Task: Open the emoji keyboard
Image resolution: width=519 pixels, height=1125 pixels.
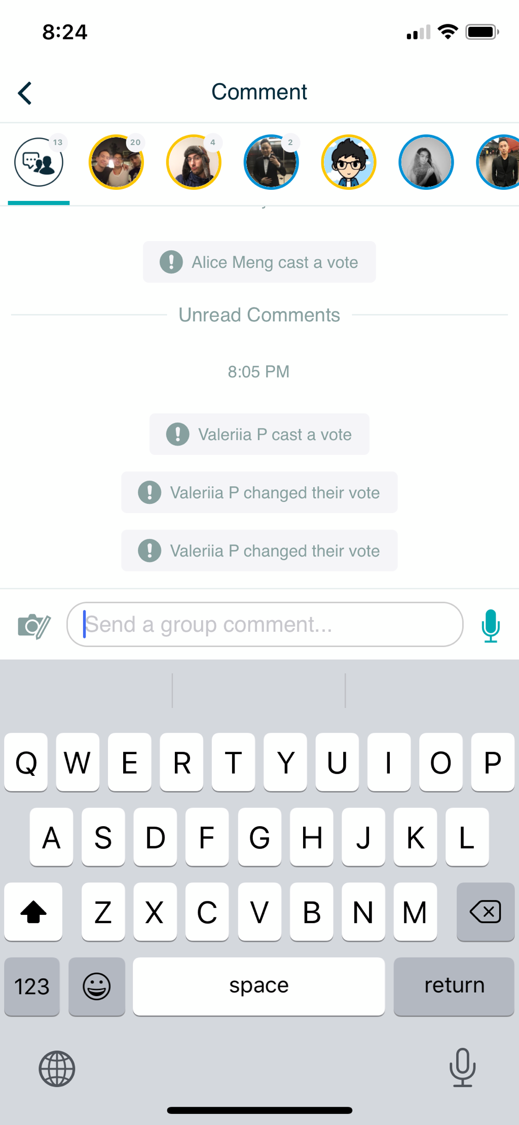Action: (x=97, y=986)
